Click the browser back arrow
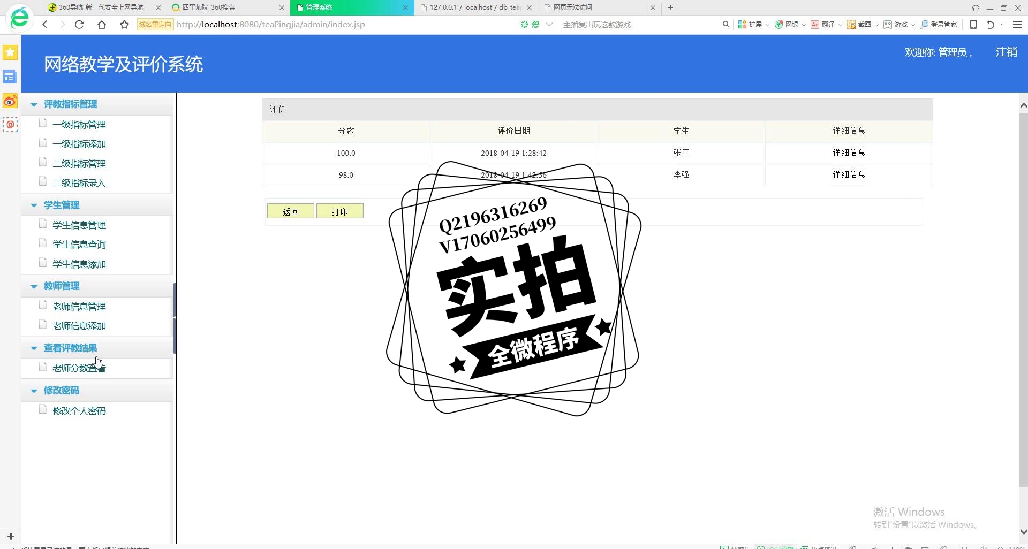The height and width of the screenshot is (549, 1028). tap(45, 25)
